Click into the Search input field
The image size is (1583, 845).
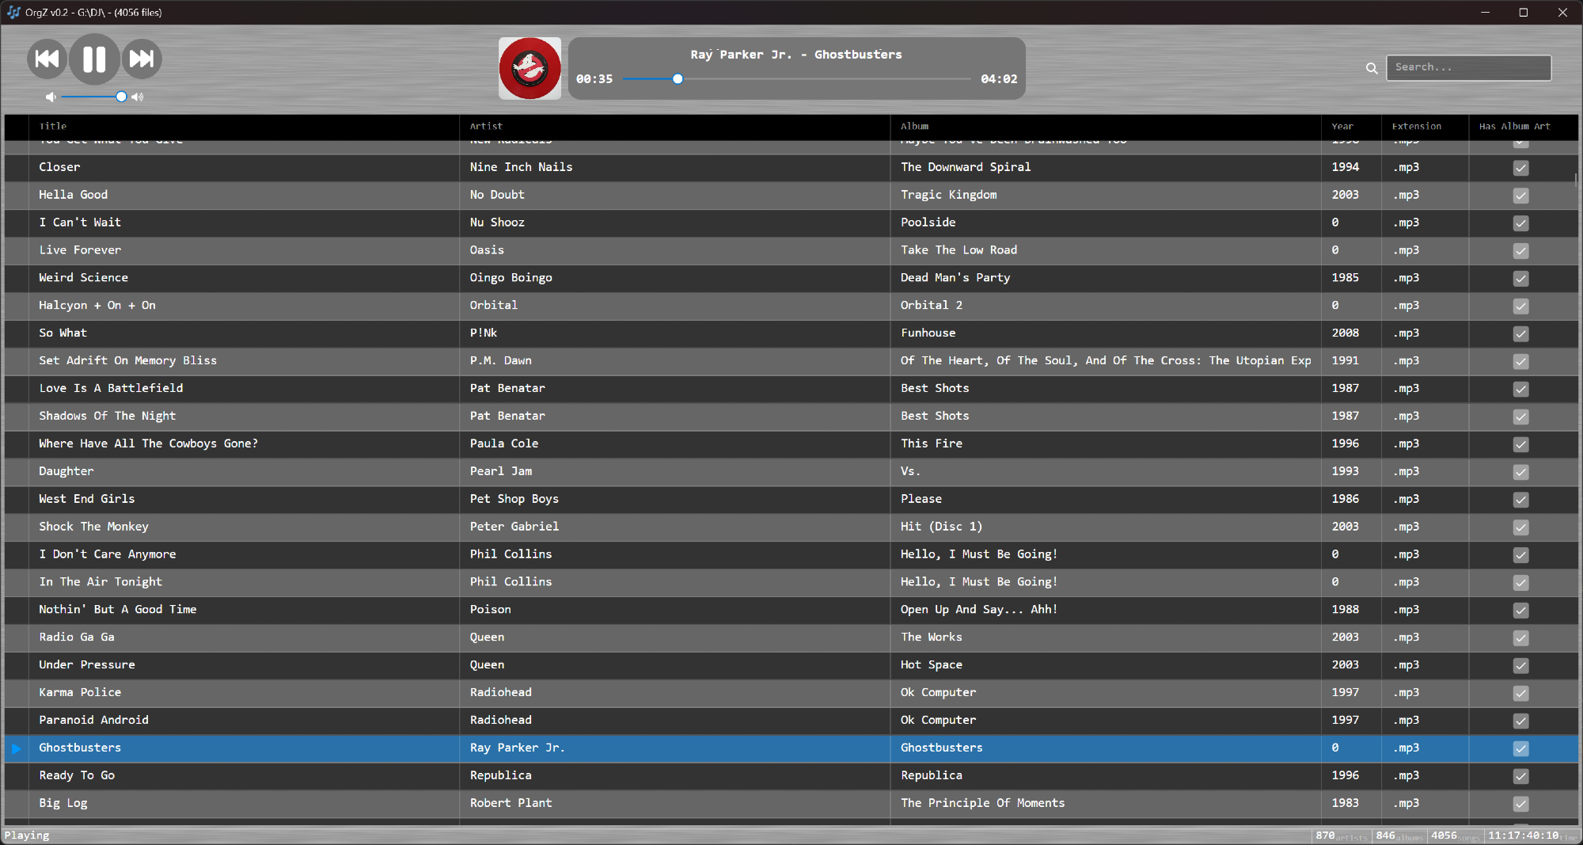click(x=1468, y=67)
